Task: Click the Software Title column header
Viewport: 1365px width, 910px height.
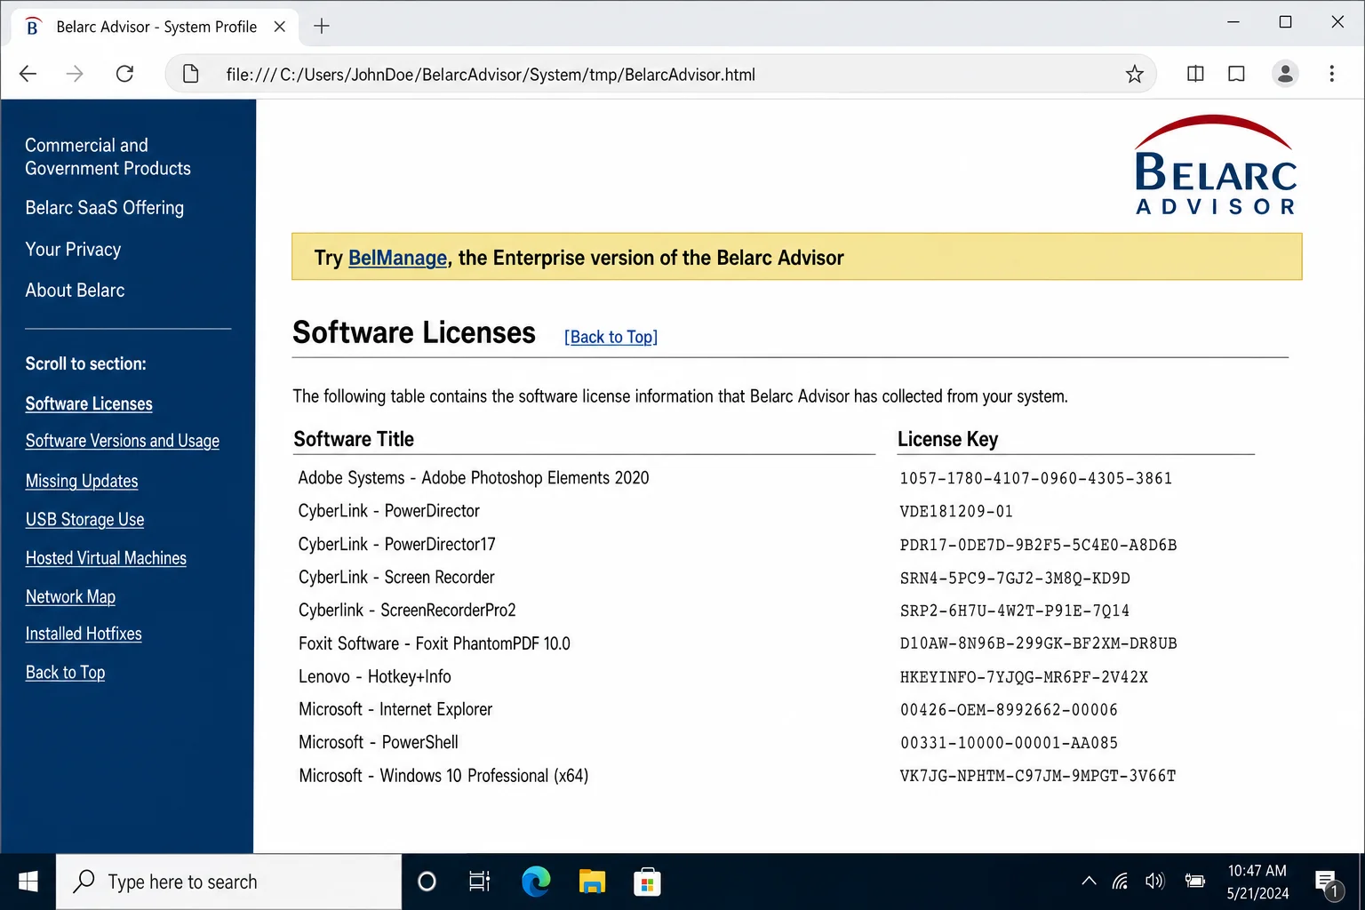Action: [354, 439]
